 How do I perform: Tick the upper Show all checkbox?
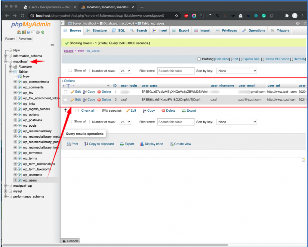70,70
